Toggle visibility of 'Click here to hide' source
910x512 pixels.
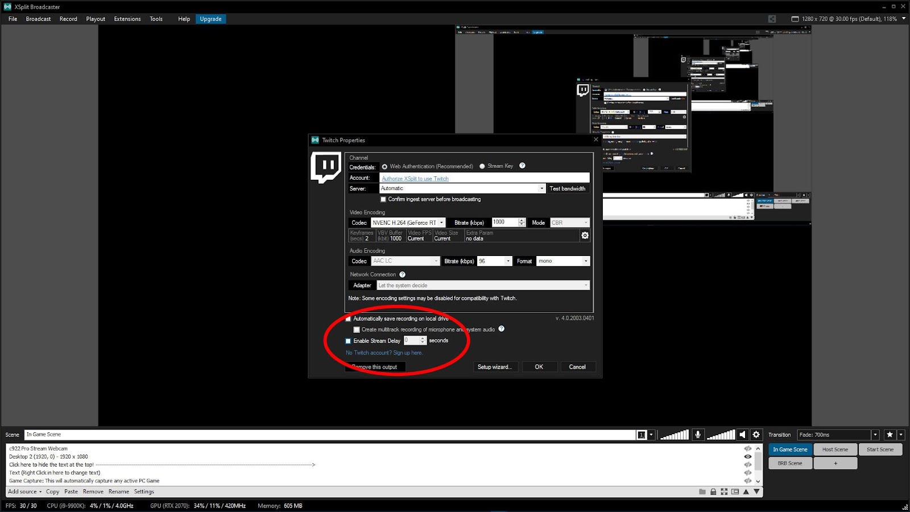747,465
